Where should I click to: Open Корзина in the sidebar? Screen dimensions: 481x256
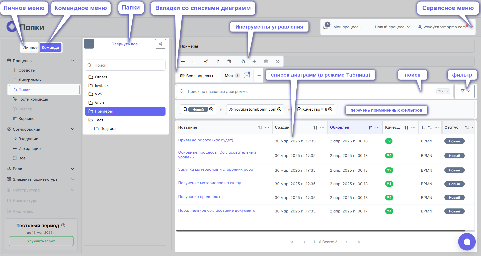[x=24, y=118]
